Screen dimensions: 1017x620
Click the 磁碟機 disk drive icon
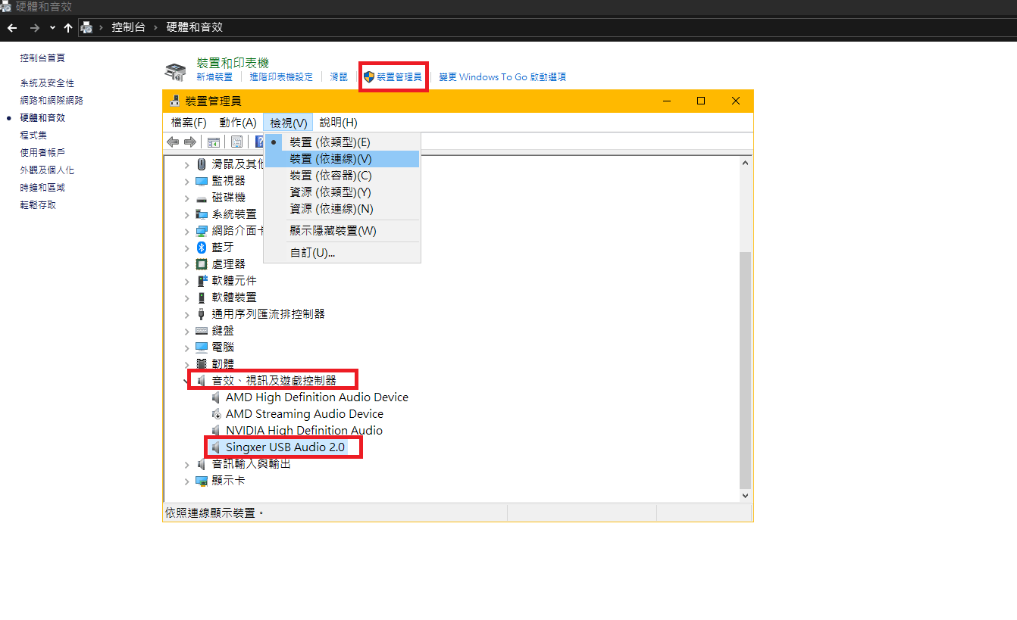202,198
